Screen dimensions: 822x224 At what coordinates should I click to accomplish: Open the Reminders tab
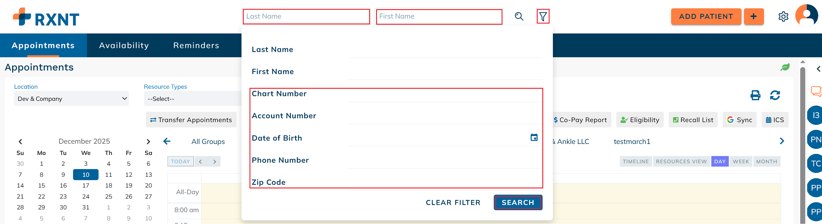pyautogui.click(x=196, y=45)
